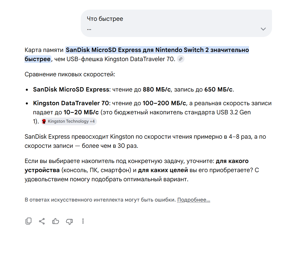Screen dimensions: 290x254
Task: Click the red Kingston logo in source chip
Action: tap(44, 121)
